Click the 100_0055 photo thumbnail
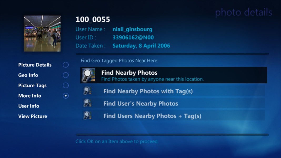The image size is (281, 158). [x=42, y=33]
